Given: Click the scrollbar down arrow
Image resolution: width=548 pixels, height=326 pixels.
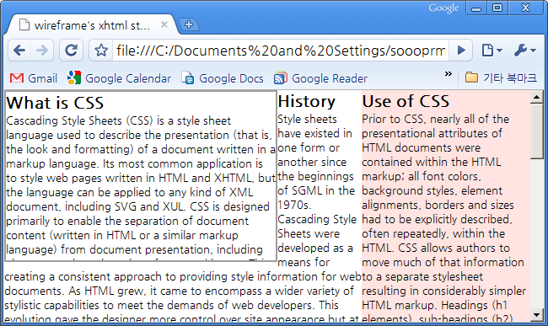Looking at the screenshot, I should point(536,315).
